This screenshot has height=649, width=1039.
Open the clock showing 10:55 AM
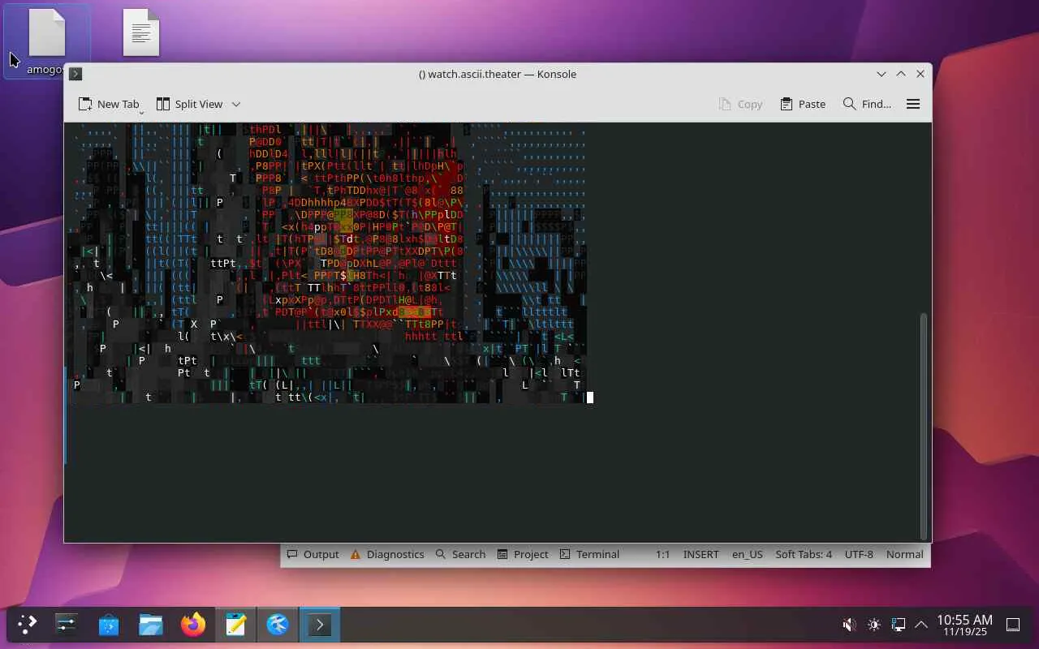(964, 625)
